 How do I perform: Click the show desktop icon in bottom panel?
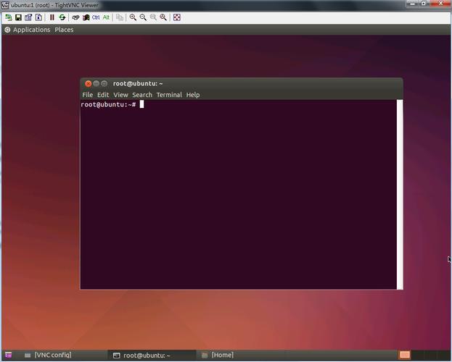tap(9, 355)
